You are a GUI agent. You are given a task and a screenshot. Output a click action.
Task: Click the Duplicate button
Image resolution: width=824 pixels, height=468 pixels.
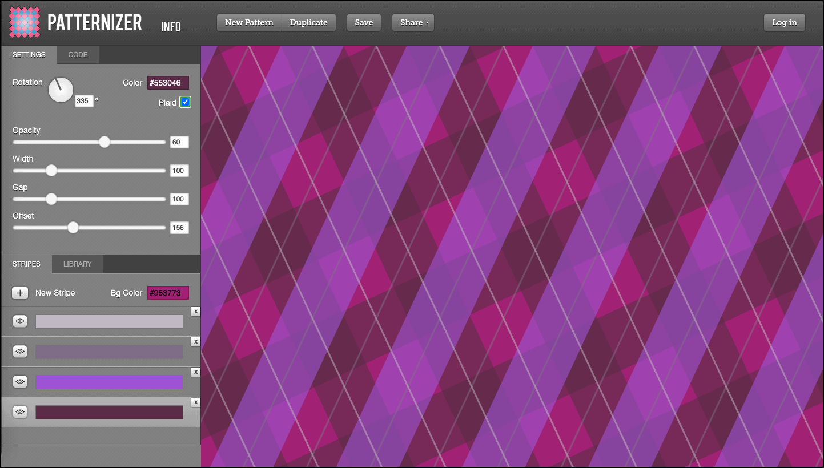coord(309,22)
